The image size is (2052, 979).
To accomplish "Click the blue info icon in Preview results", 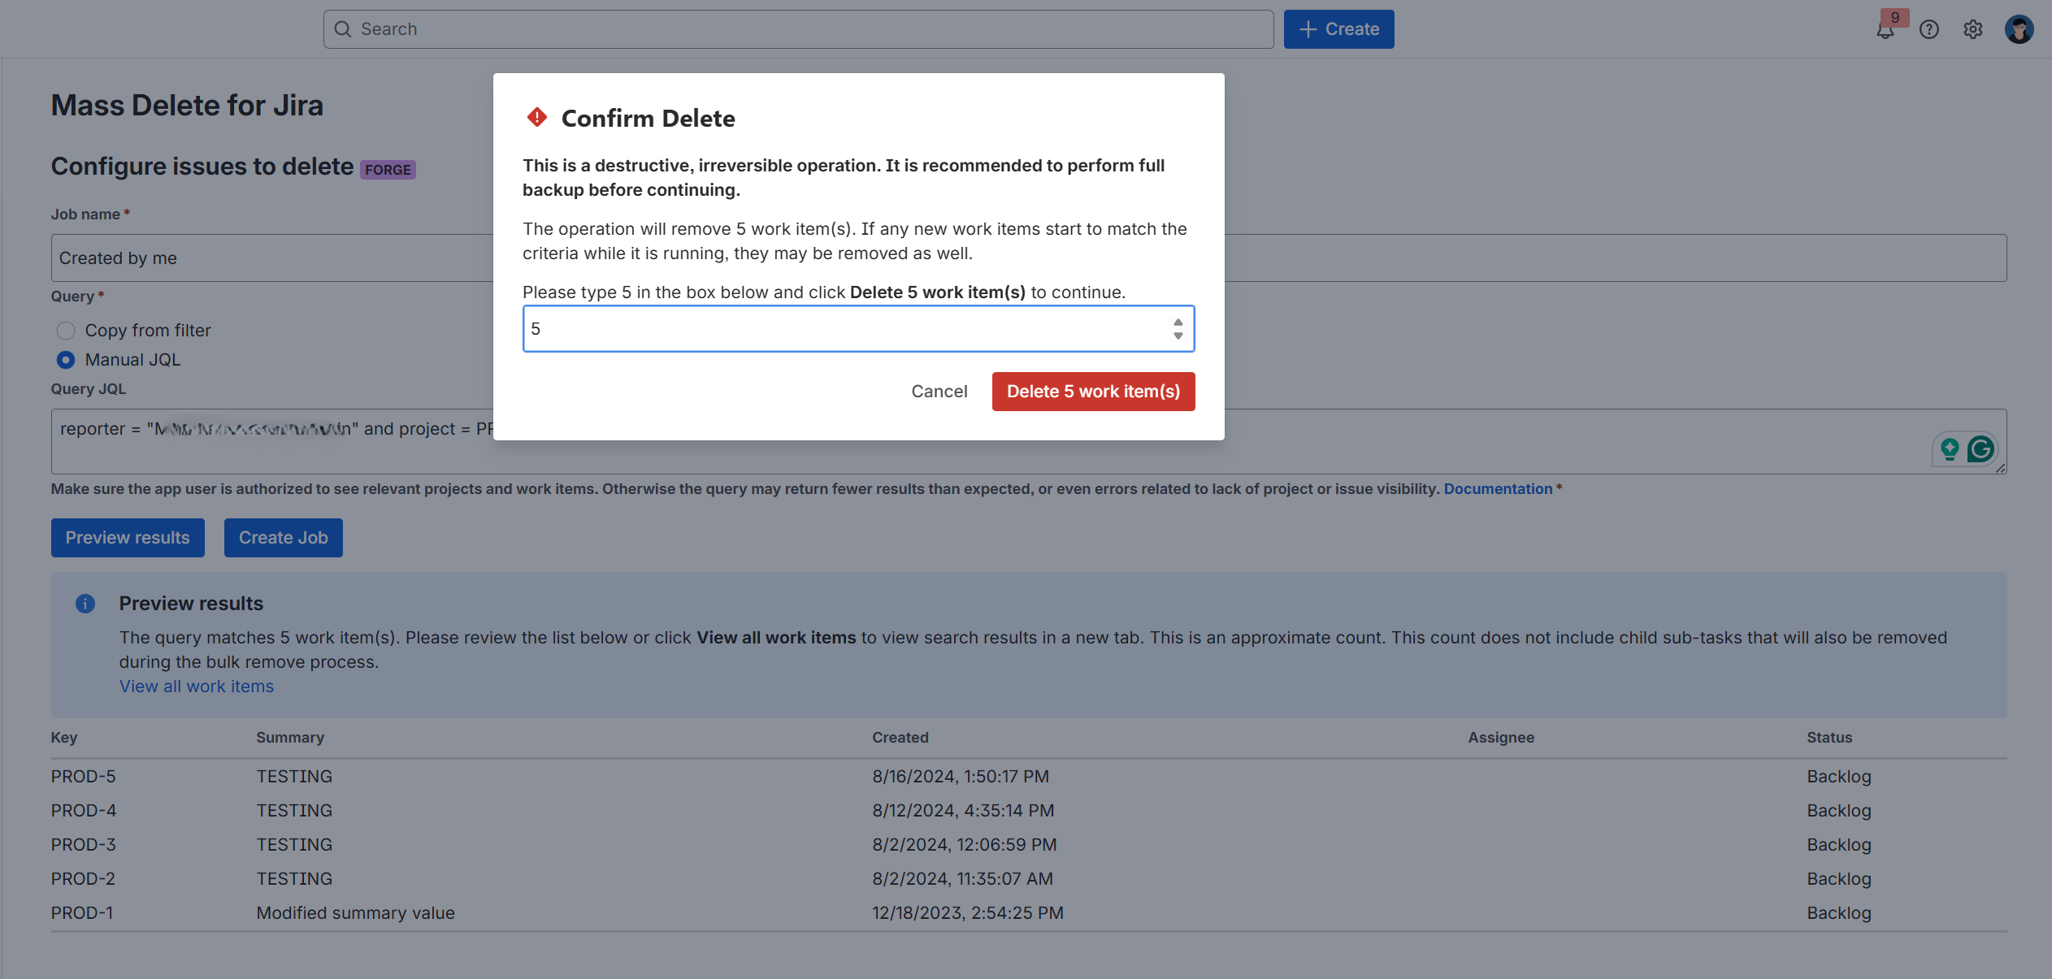I will coord(85,604).
